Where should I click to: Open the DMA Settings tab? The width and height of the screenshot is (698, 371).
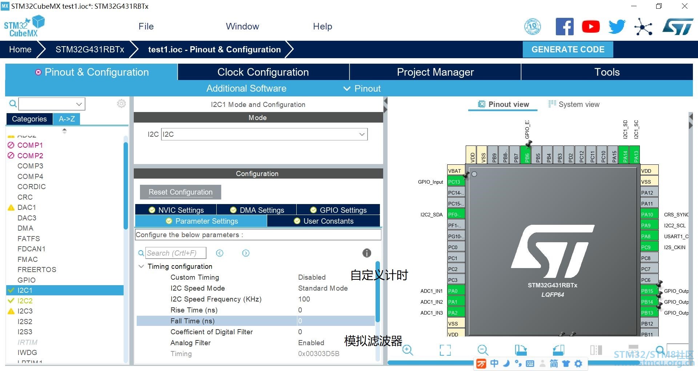coord(257,210)
